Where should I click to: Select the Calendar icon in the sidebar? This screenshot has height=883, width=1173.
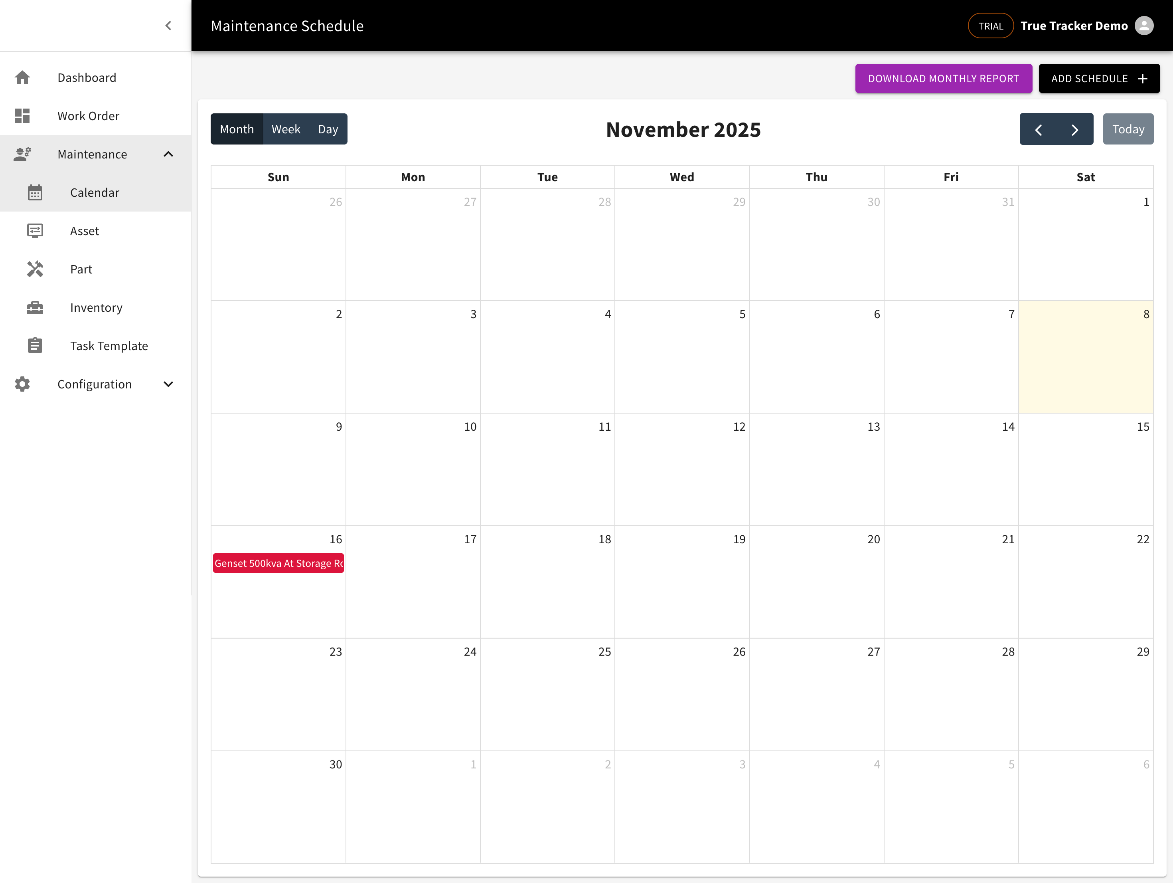pyautogui.click(x=35, y=193)
